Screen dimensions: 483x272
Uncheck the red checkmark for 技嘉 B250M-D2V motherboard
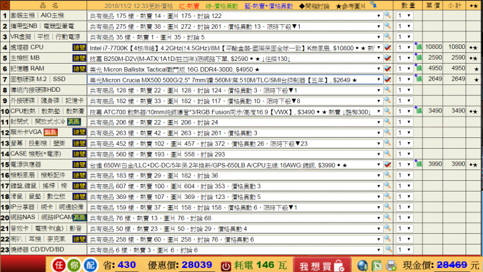(388, 58)
